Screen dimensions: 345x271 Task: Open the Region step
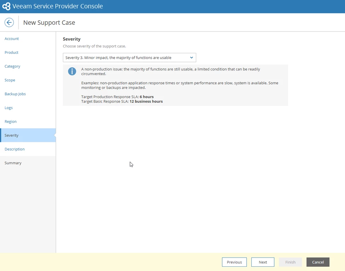[11, 122]
